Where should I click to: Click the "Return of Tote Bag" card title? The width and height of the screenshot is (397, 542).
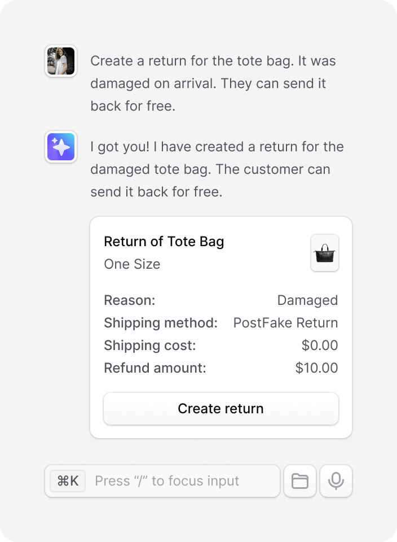coord(164,242)
